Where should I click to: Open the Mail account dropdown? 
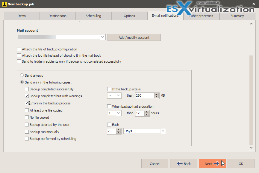[x=103, y=37]
